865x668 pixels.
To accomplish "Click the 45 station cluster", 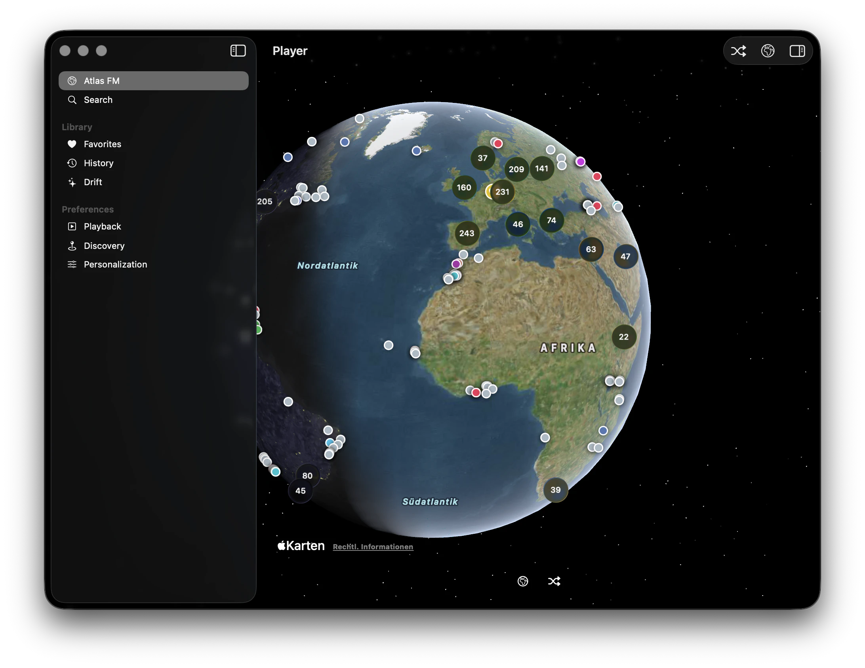I will 300,491.
